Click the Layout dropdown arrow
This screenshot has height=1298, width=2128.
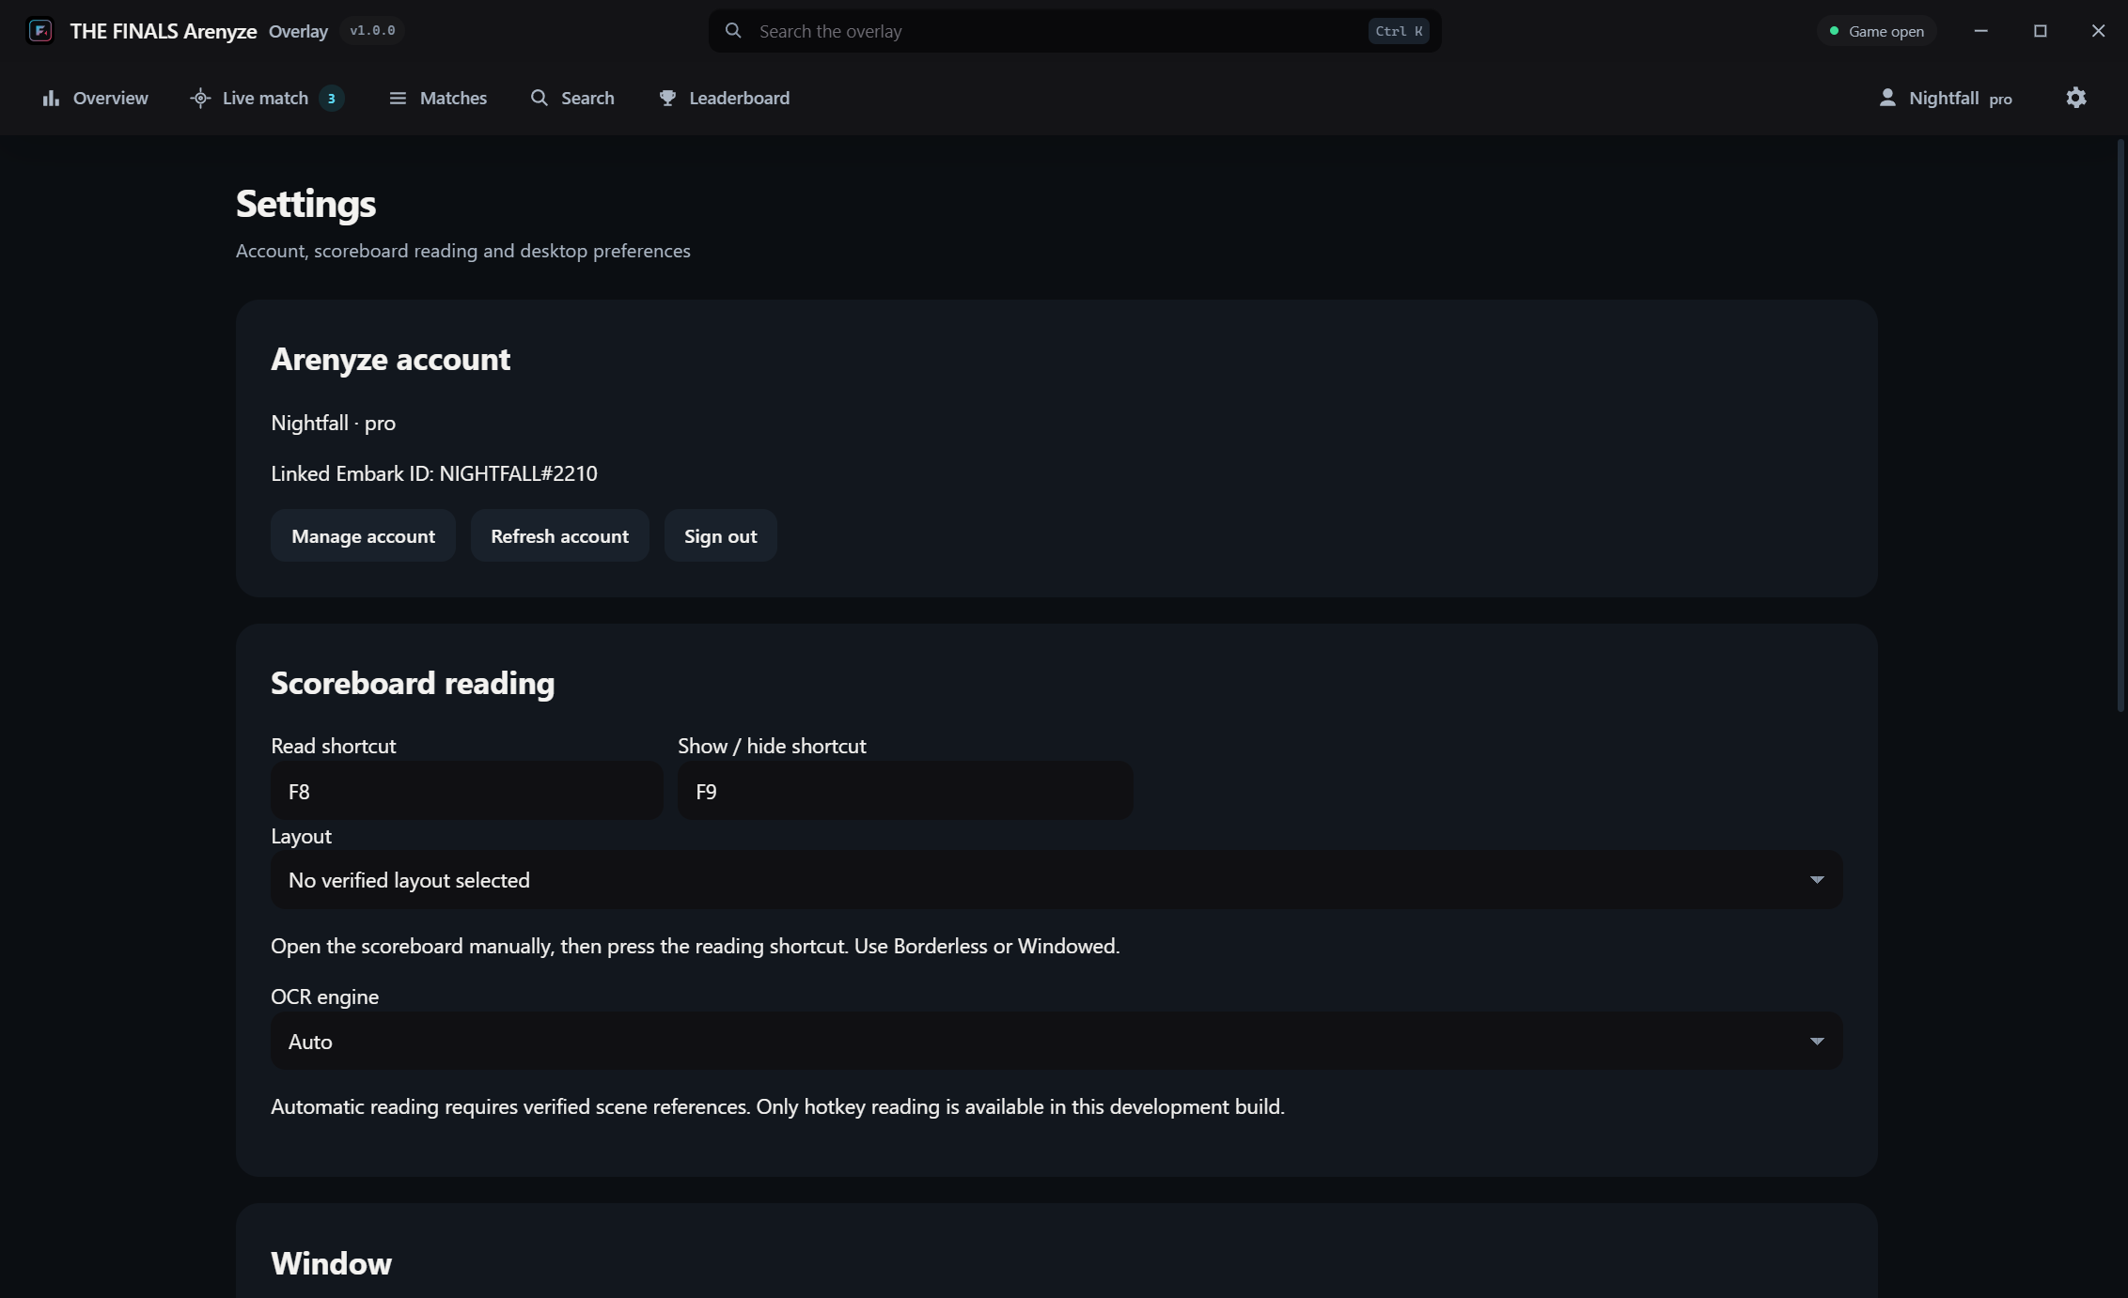click(1816, 879)
